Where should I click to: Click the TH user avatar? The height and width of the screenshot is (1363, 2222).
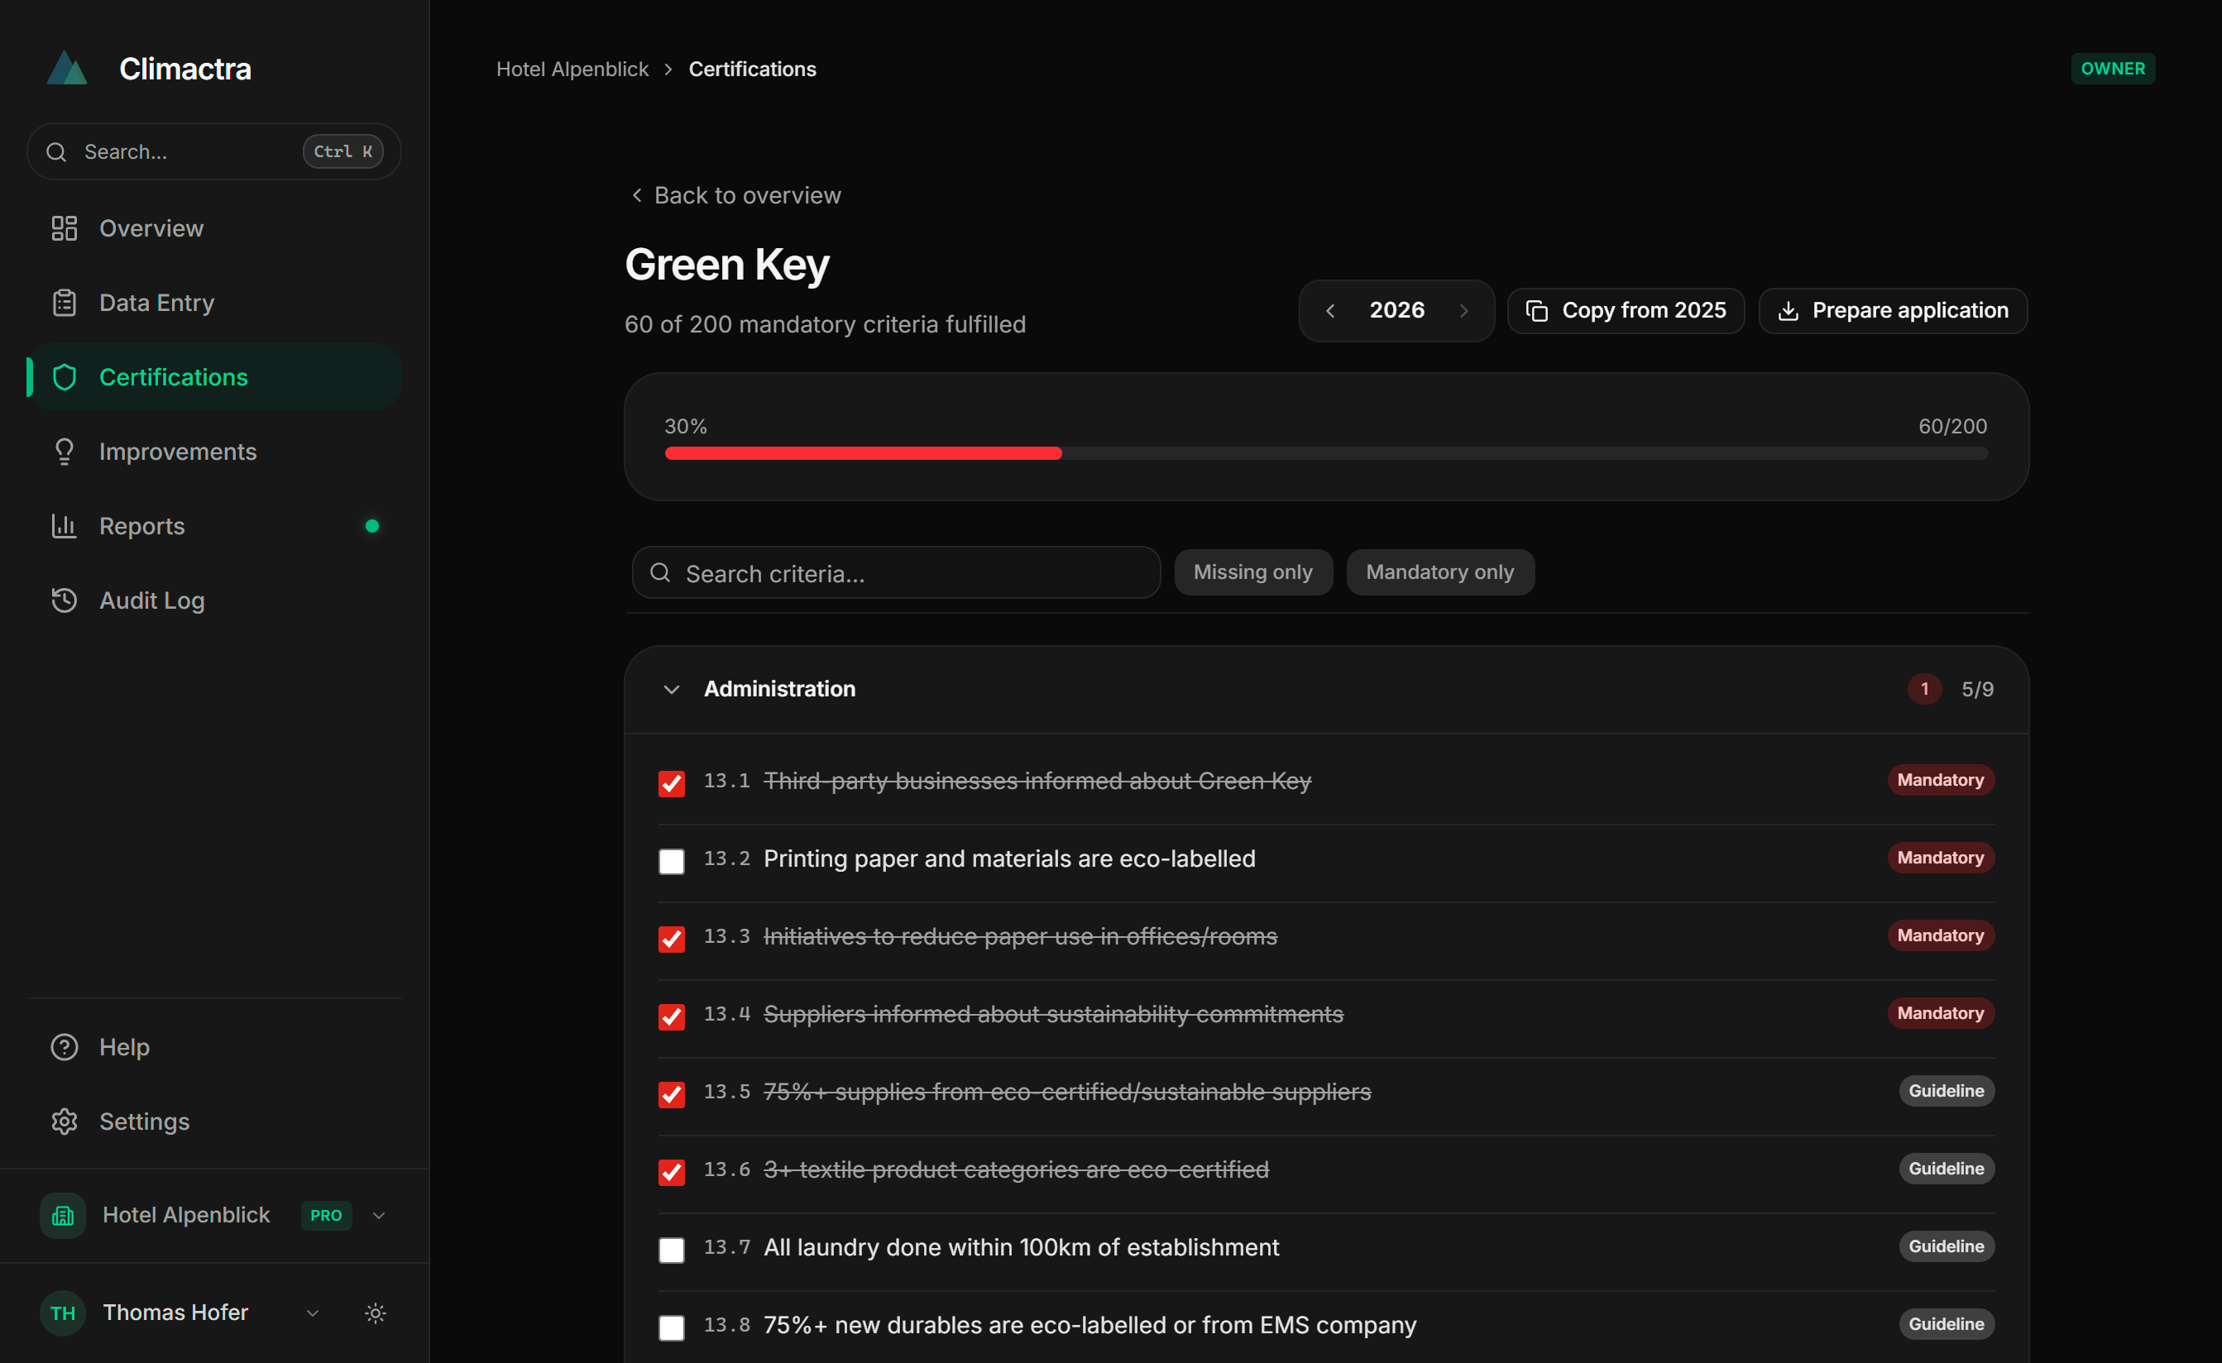click(x=62, y=1313)
